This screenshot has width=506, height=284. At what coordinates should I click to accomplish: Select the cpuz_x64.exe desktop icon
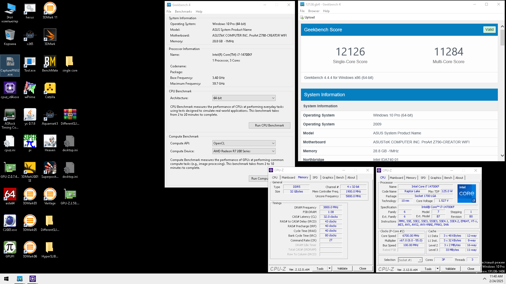tap(10, 90)
